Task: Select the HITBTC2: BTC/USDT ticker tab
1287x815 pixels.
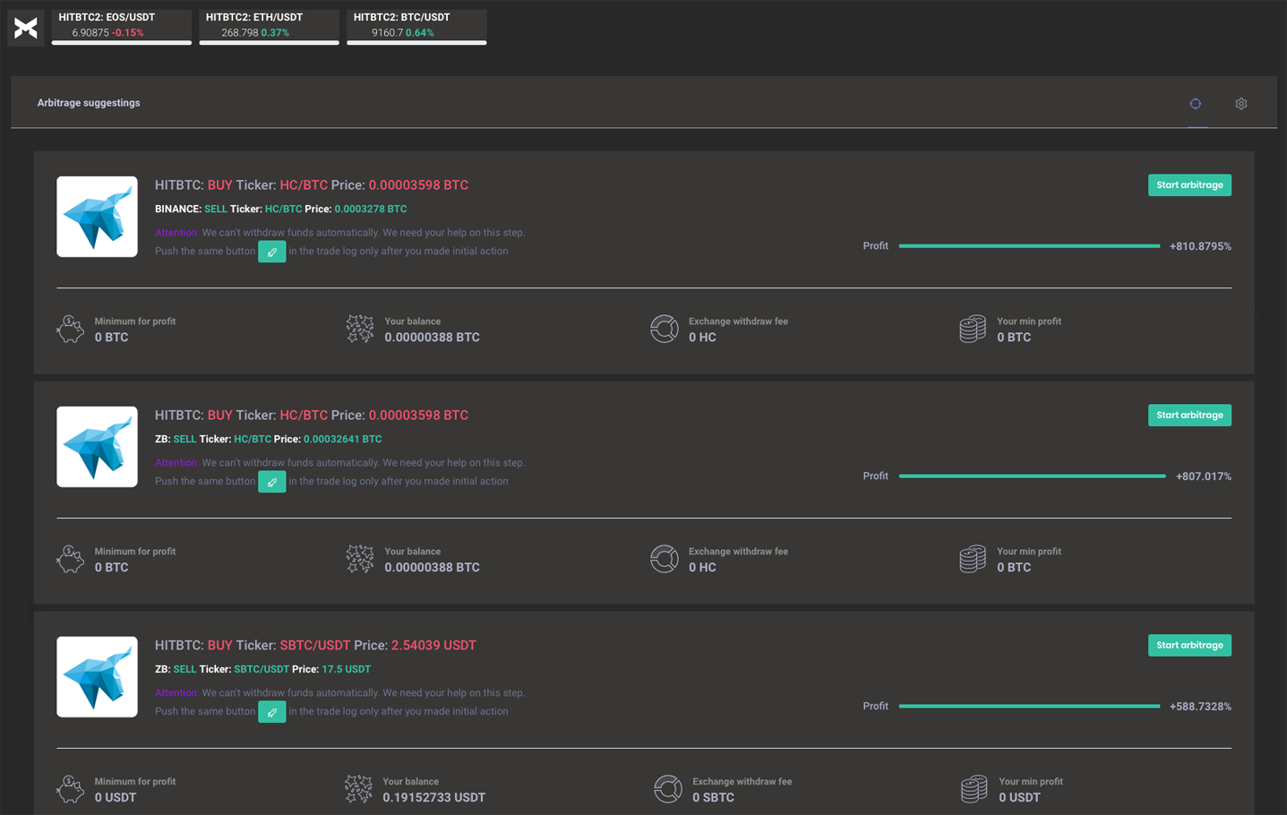Action: [416, 27]
